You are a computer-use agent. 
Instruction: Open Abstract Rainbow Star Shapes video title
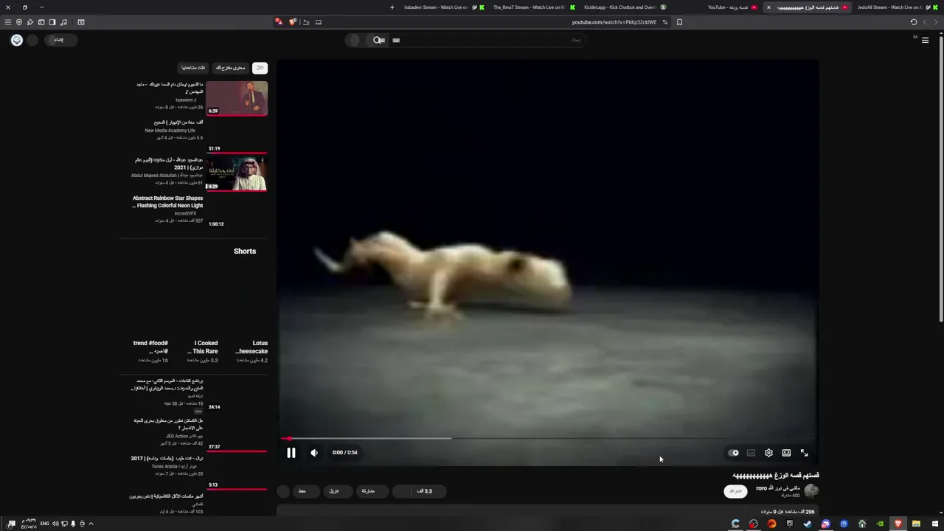[167, 202]
